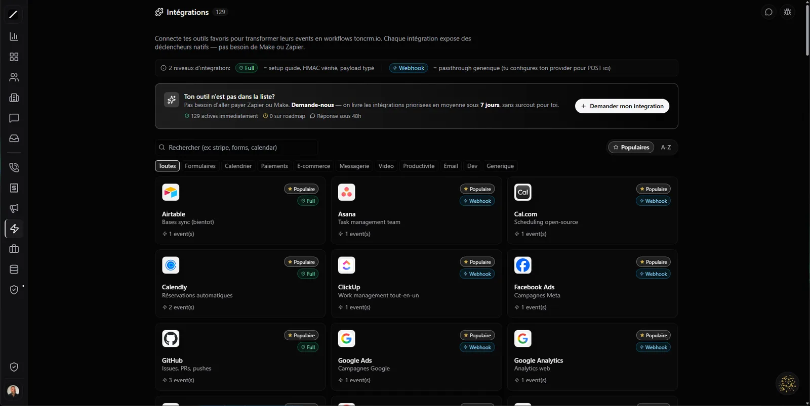Open the megaphone campaigns sidebar icon

click(x=14, y=208)
